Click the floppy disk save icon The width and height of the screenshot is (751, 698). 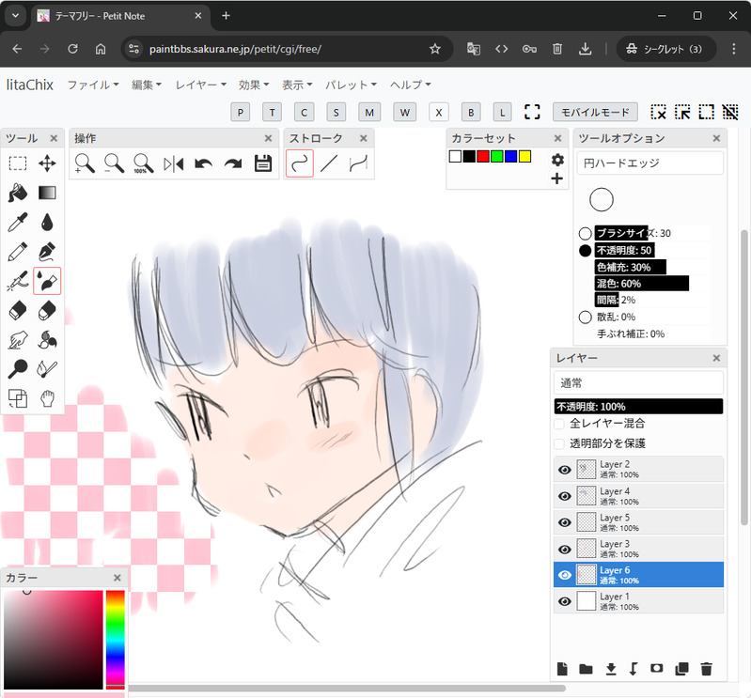(263, 163)
